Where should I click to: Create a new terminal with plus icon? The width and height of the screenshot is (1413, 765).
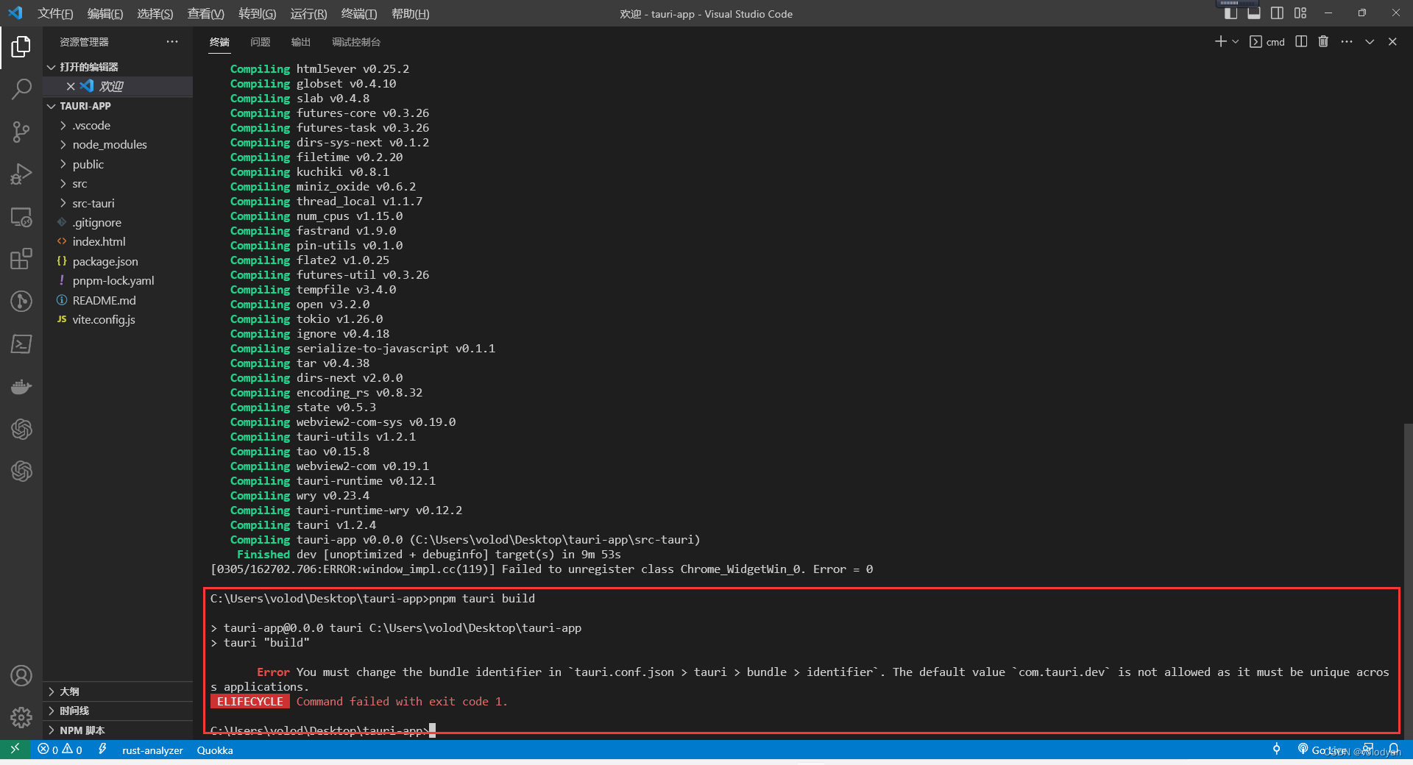(1220, 42)
